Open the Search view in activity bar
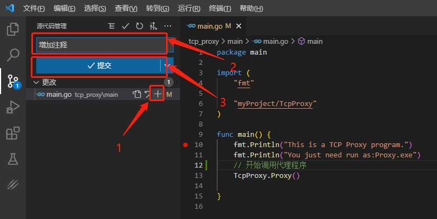This screenshot has width=437, height=219. click(13, 55)
